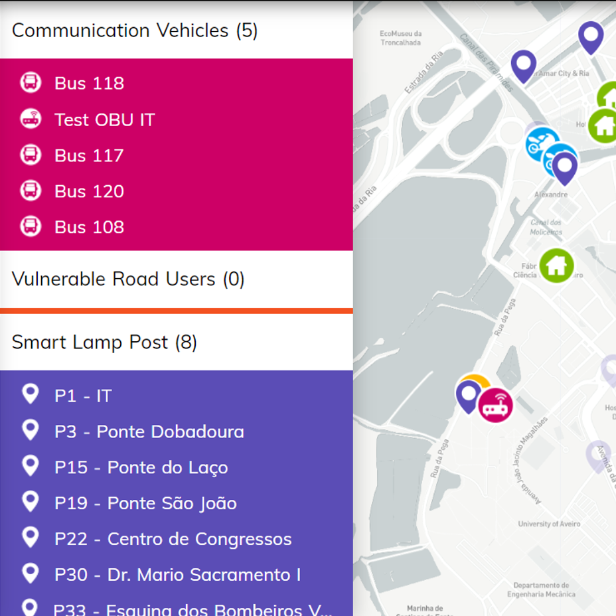This screenshot has width=616, height=616.
Task: Open Bus 108 entry
Action: [x=177, y=226]
